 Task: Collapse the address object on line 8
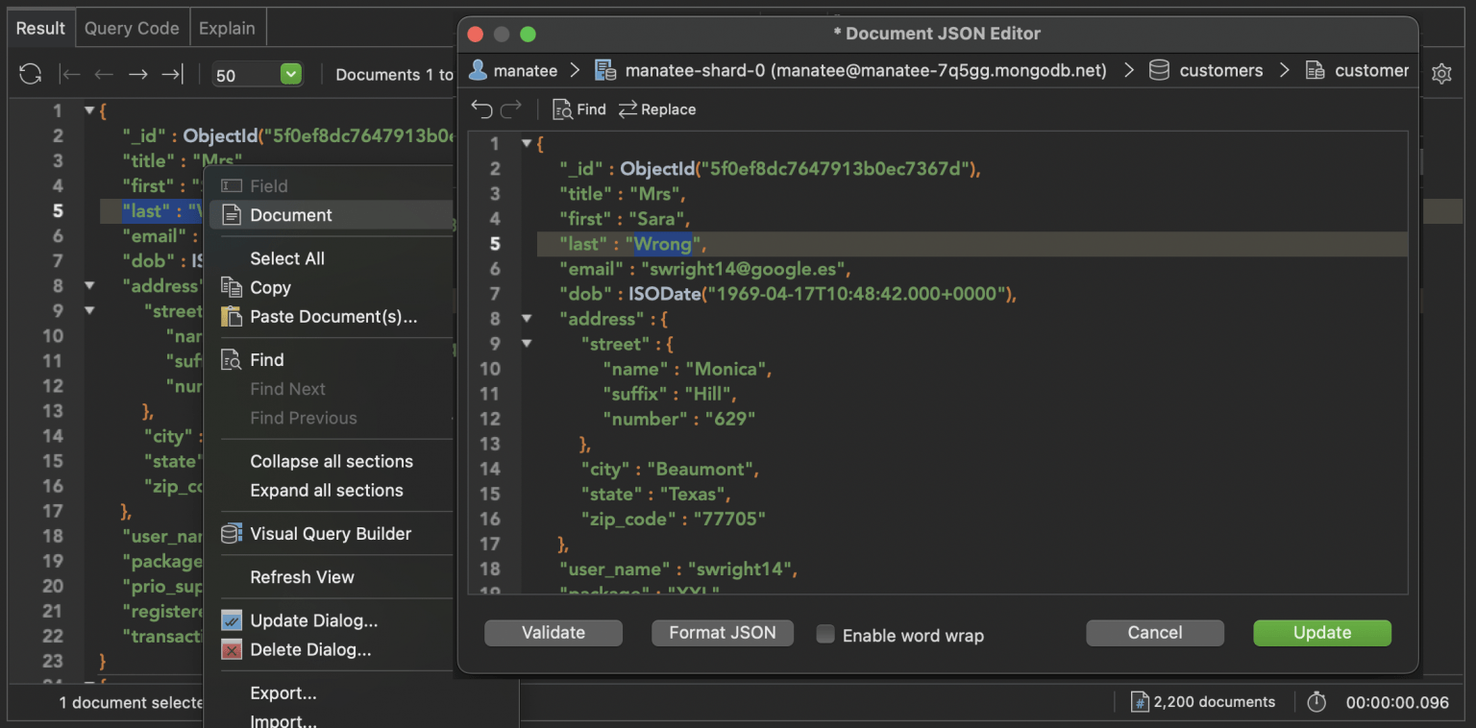click(526, 317)
